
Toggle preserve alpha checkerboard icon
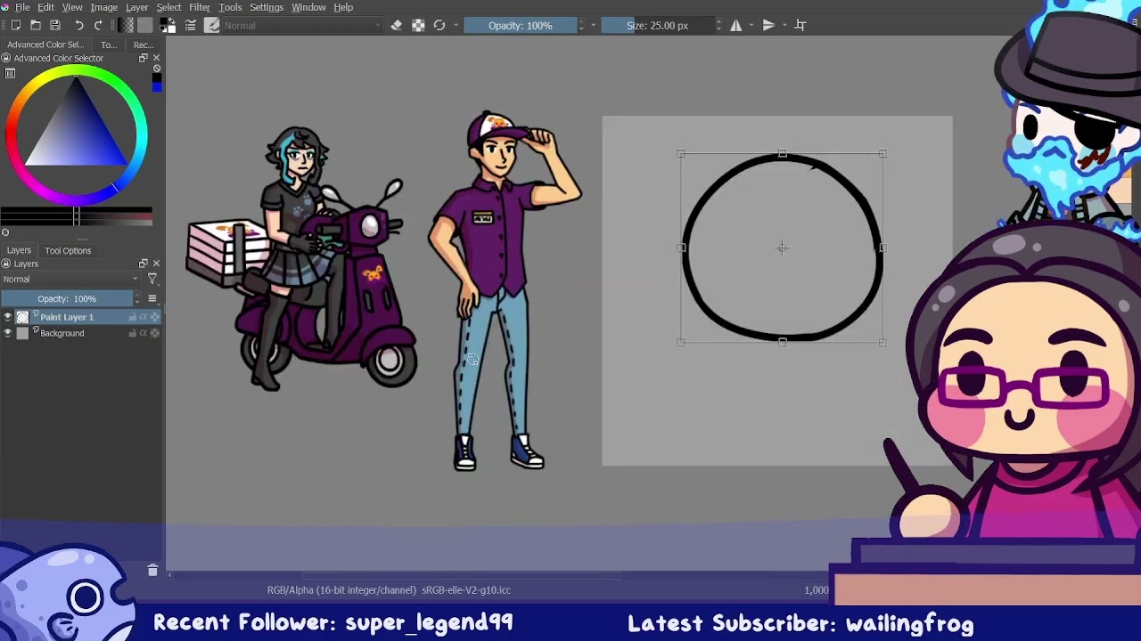tap(418, 26)
